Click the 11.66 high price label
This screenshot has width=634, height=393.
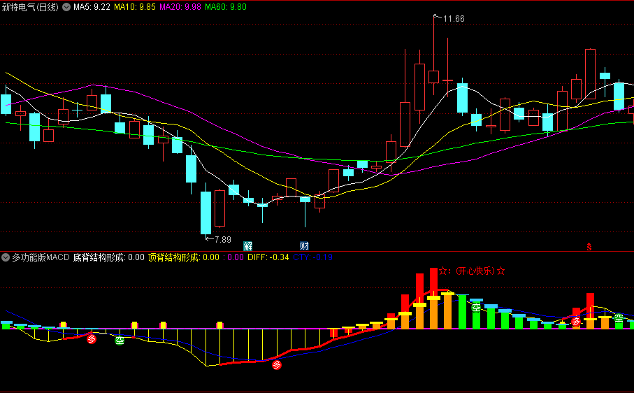[x=454, y=19]
